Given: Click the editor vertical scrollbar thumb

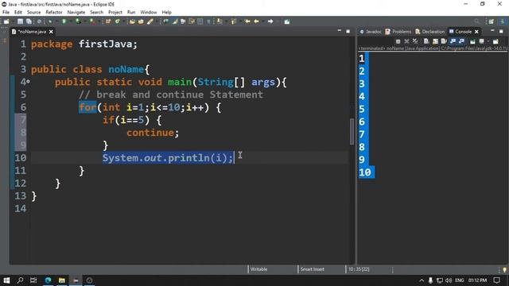Looking at the screenshot, I should [x=352, y=132].
